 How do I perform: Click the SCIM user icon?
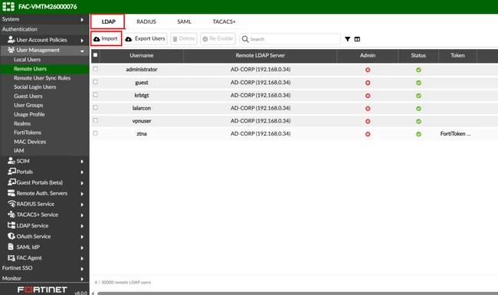(x=11, y=161)
